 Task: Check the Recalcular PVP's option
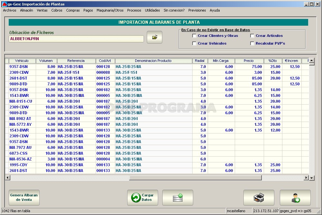coord(252,43)
